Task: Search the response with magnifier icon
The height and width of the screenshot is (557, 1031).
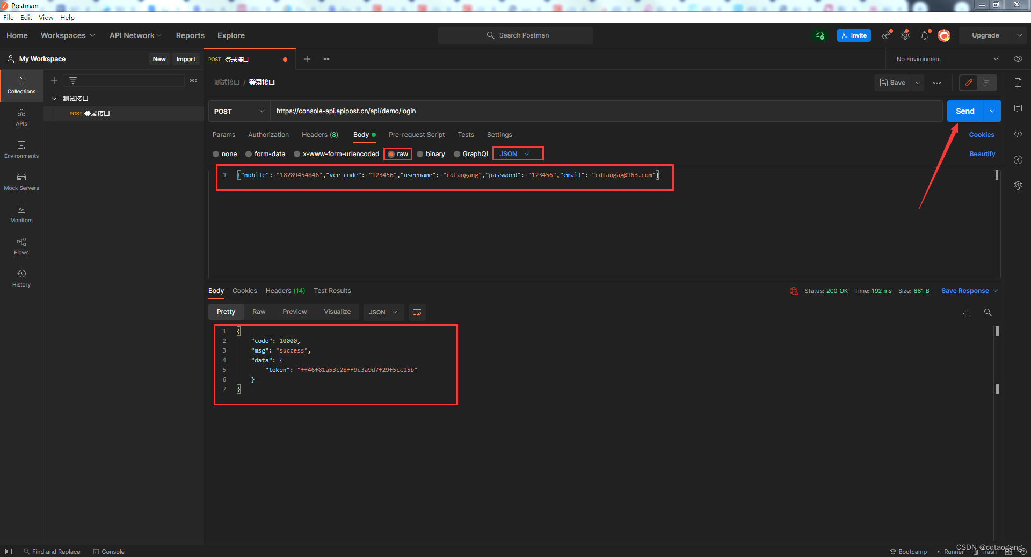Action: click(988, 312)
